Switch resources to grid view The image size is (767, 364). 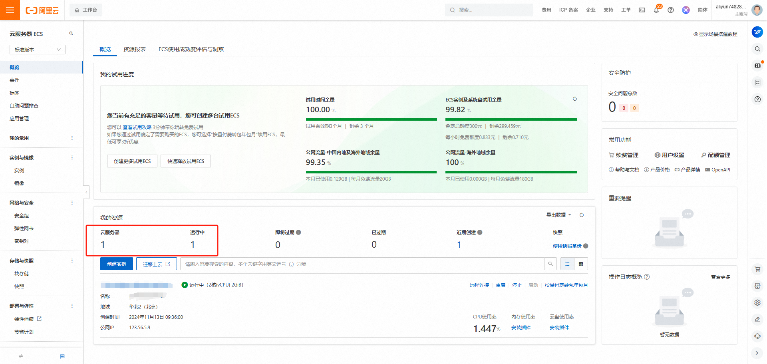(581, 264)
